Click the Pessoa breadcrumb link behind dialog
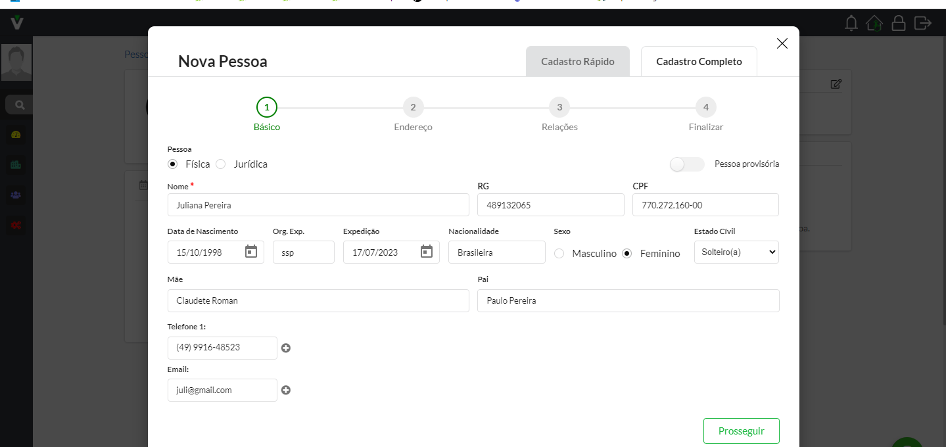 click(x=136, y=54)
